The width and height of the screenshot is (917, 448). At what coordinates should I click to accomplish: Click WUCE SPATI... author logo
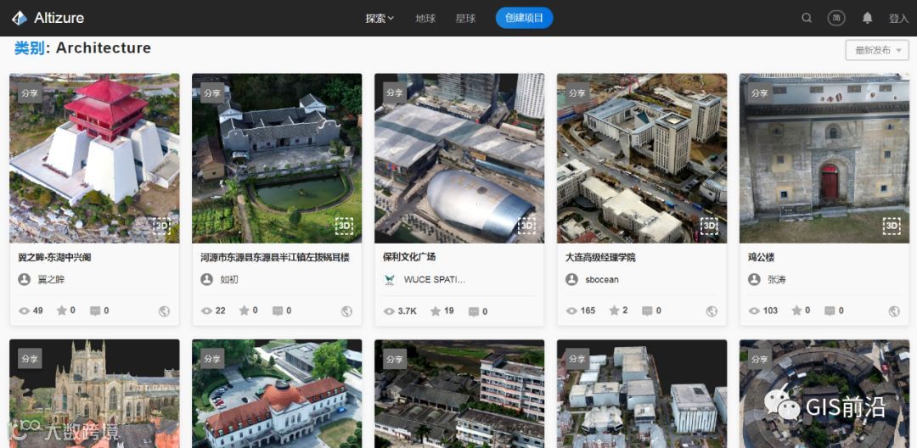[x=390, y=280]
